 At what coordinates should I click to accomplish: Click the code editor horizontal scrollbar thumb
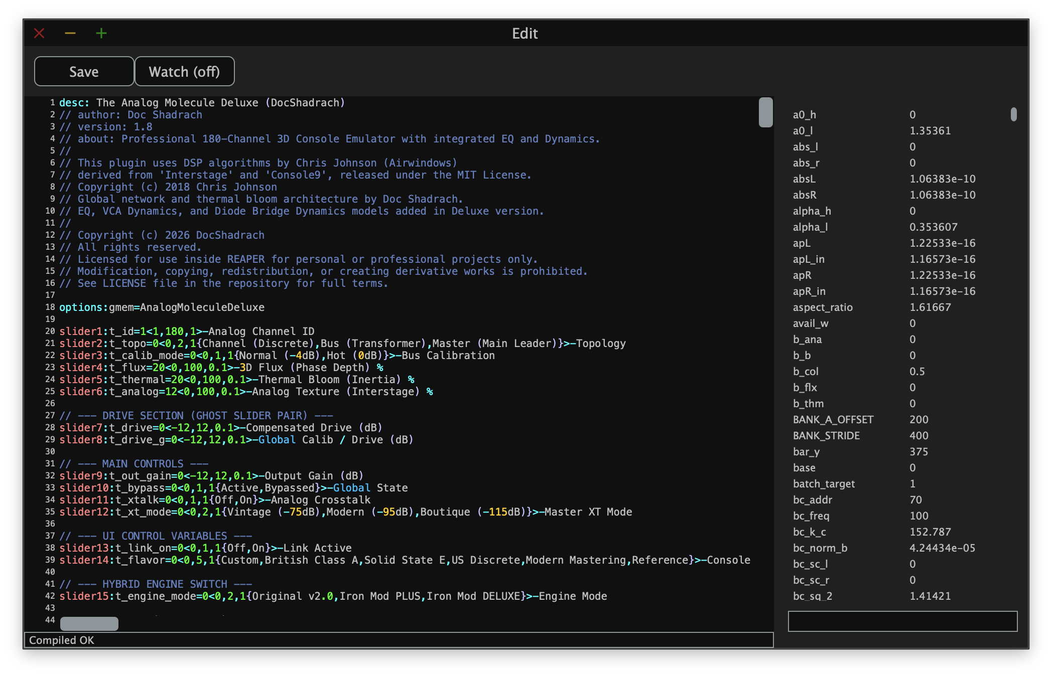click(89, 623)
